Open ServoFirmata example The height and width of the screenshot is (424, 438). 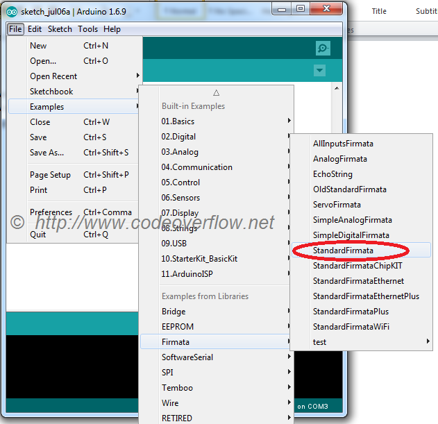click(361, 205)
